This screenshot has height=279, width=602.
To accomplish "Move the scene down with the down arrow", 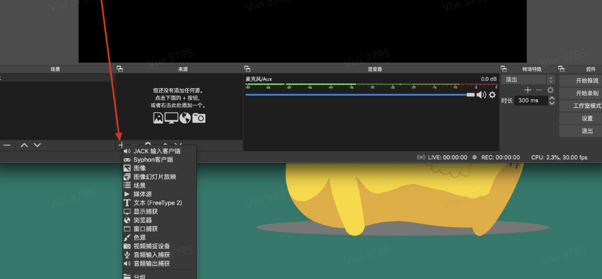I will coord(38,145).
